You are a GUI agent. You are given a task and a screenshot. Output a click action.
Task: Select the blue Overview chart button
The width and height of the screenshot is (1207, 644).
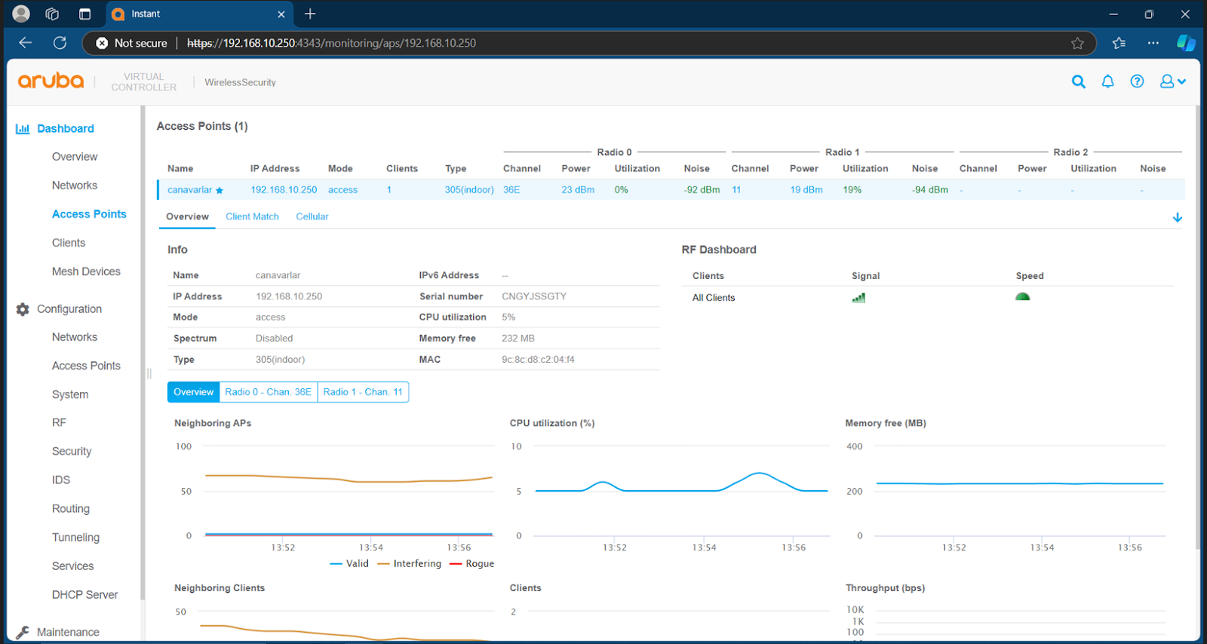pos(194,392)
